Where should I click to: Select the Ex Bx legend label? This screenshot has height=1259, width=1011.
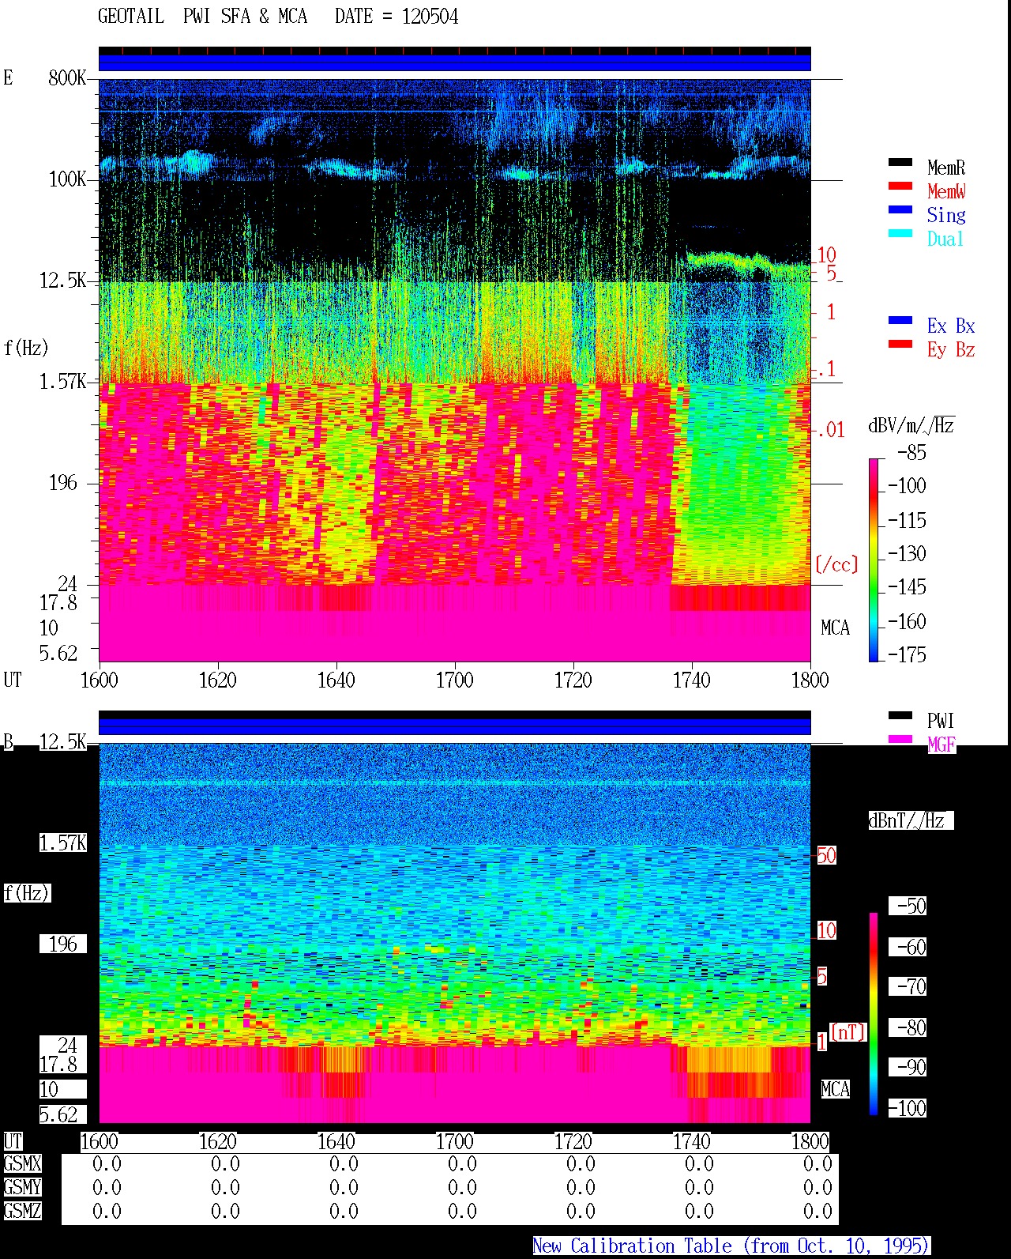pyautogui.click(x=951, y=326)
